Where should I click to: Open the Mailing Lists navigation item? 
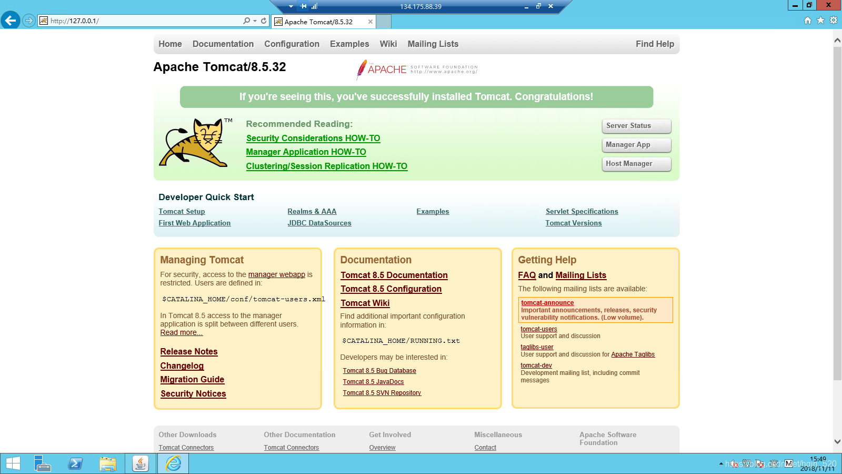[x=433, y=44]
